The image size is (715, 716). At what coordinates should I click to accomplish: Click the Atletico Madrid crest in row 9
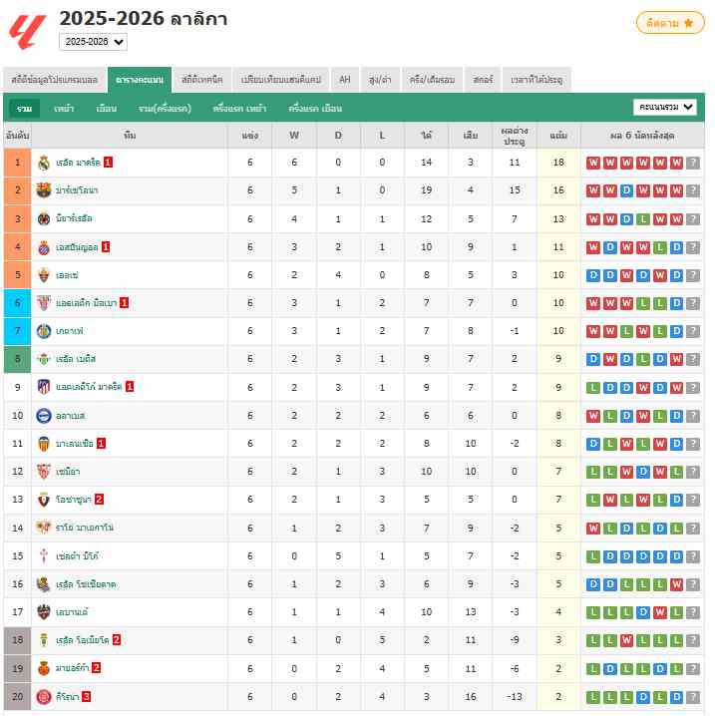click(43, 387)
